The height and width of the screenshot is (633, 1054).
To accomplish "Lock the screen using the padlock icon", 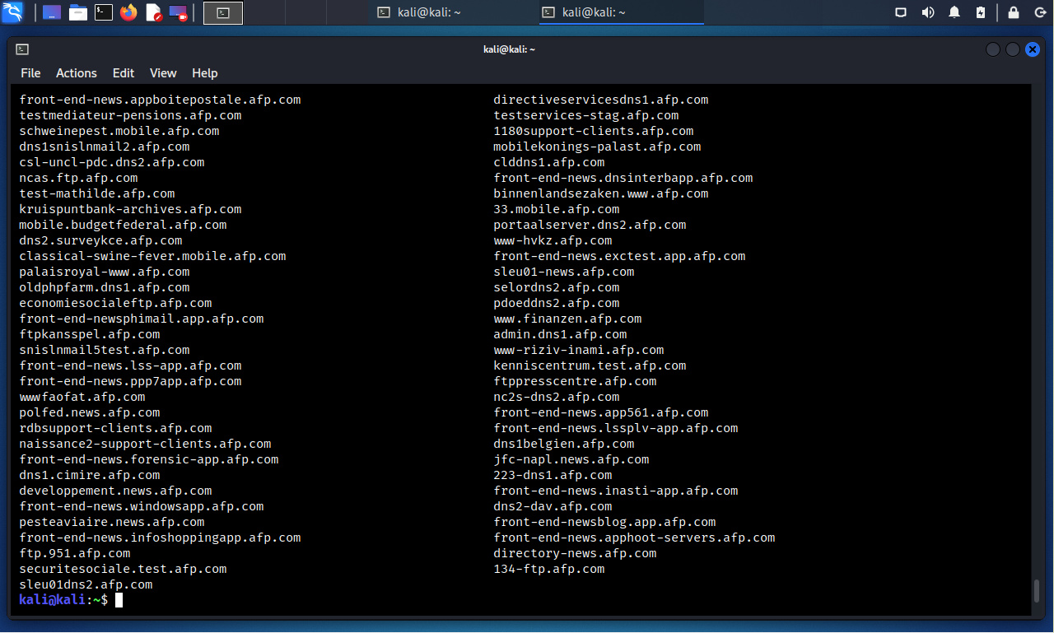I will click(1014, 12).
